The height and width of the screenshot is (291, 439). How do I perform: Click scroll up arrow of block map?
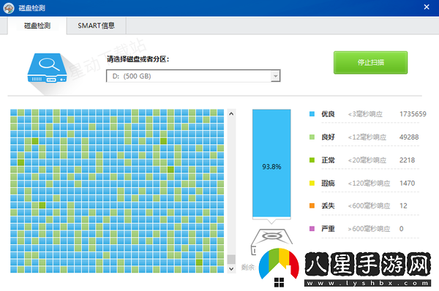231,114
